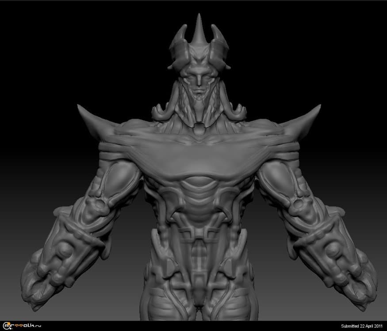Click the 'Submitted 22 April 2011' text
The width and height of the screenshot is (387, 331).
coord(362,326)
